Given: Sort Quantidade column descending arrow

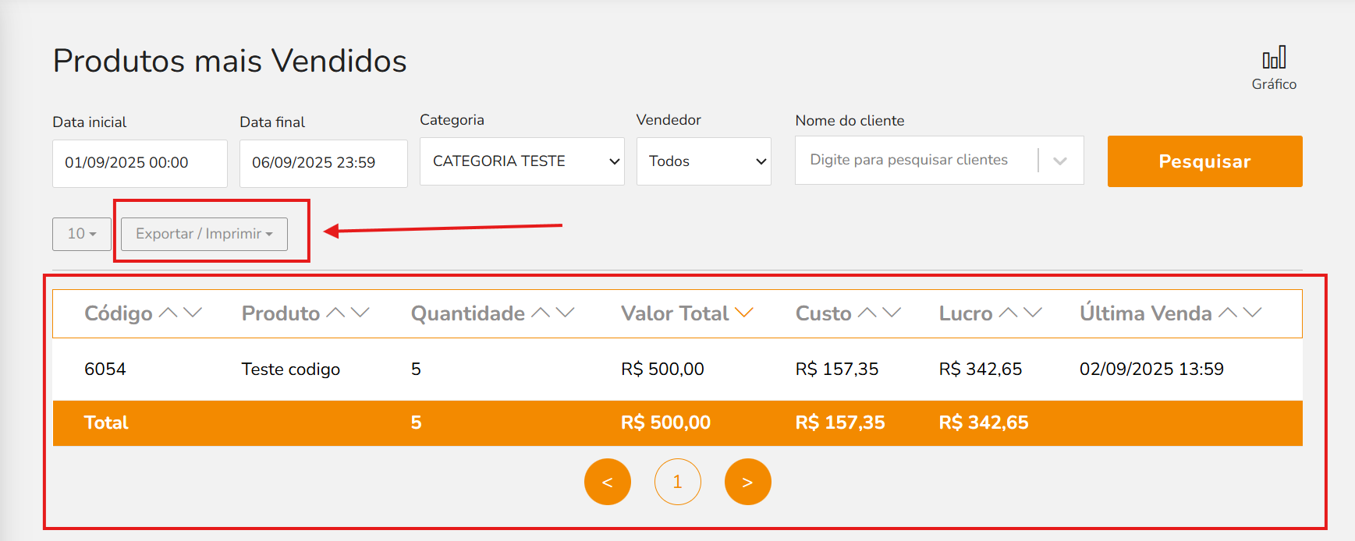Looking at the screenshot, I should 566,313.
